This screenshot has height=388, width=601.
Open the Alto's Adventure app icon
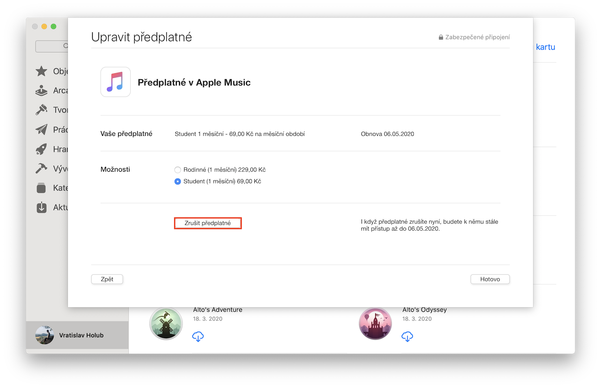166,323
